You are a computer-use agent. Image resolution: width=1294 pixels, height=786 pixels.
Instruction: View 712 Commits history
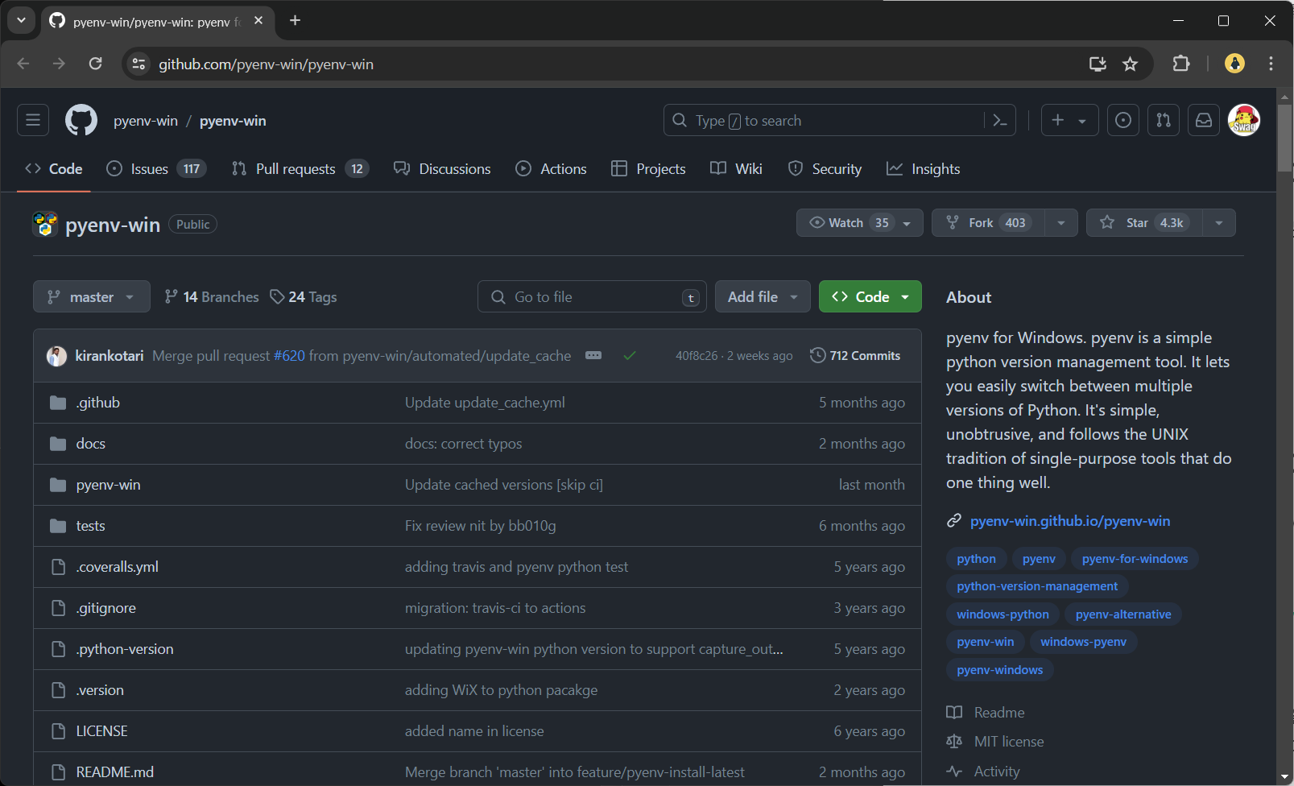pos(855,355)
